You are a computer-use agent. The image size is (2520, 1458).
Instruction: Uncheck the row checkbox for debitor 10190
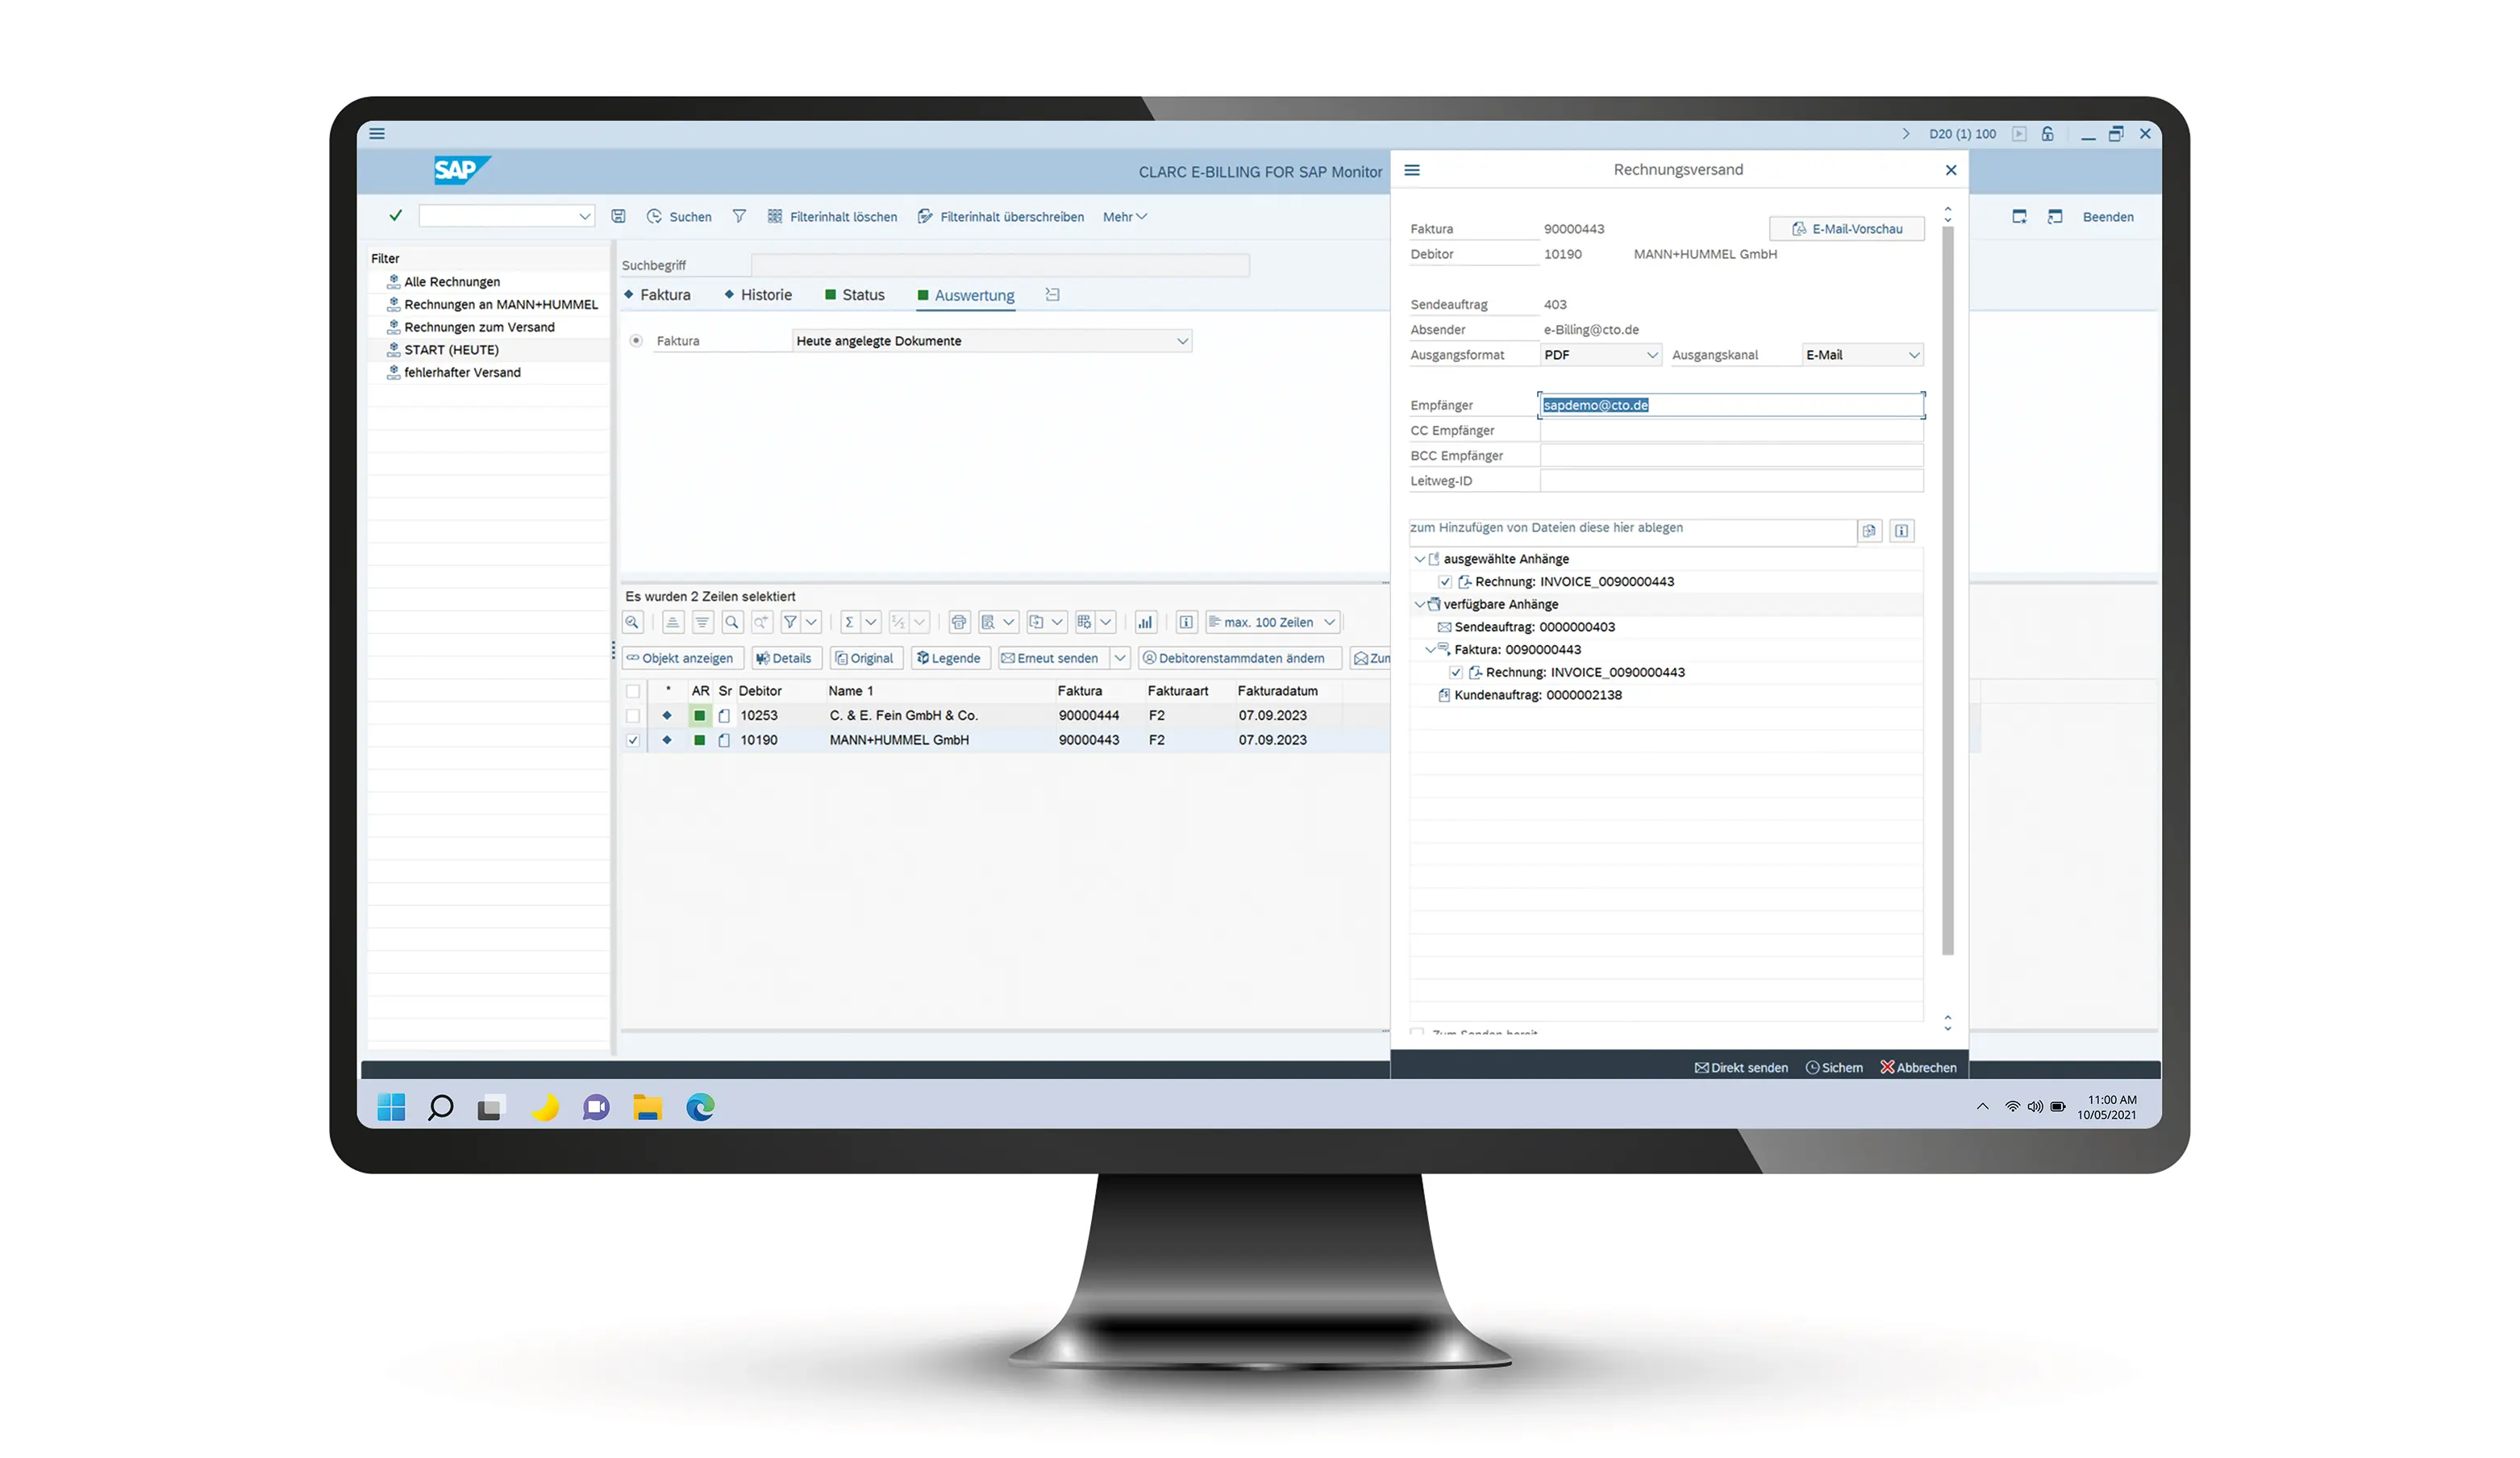point(632,741)
